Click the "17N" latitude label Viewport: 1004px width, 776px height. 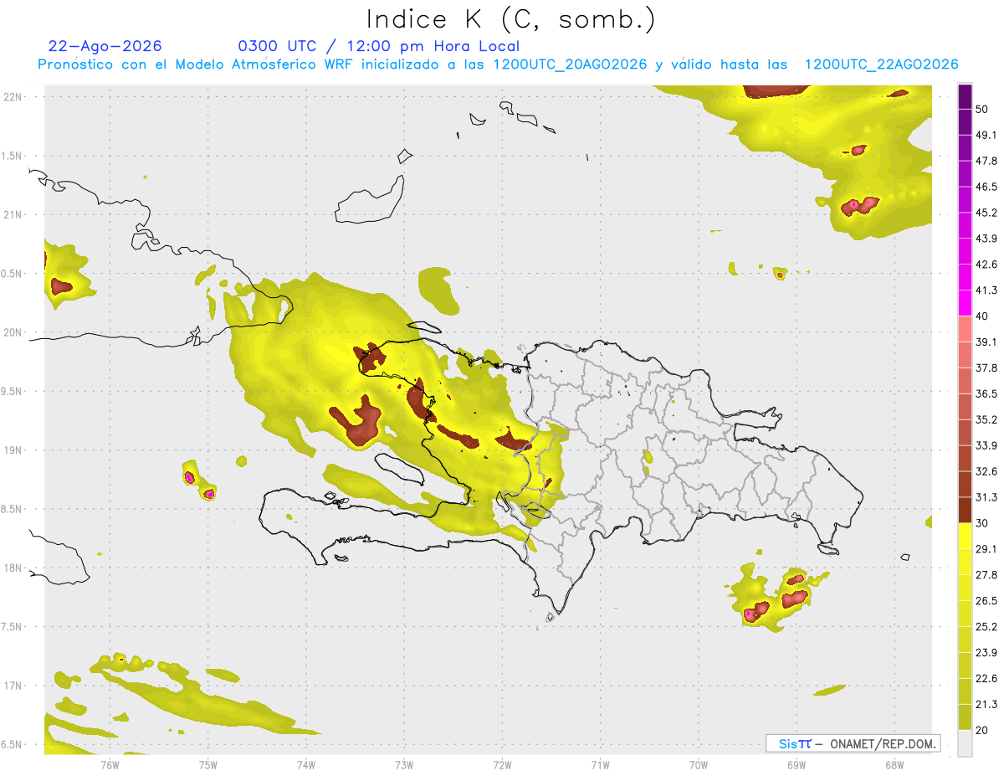click(x=13, y=686)
